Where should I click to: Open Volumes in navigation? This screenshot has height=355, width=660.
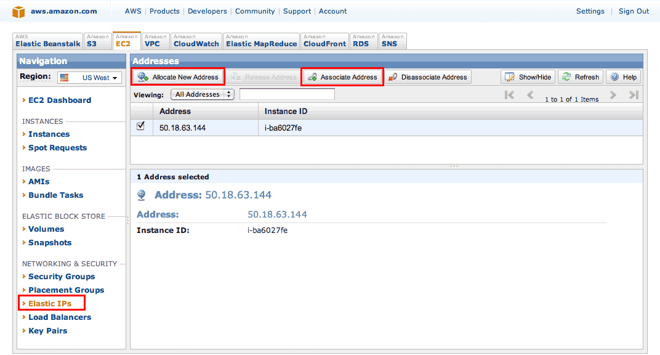click(46, 229)
